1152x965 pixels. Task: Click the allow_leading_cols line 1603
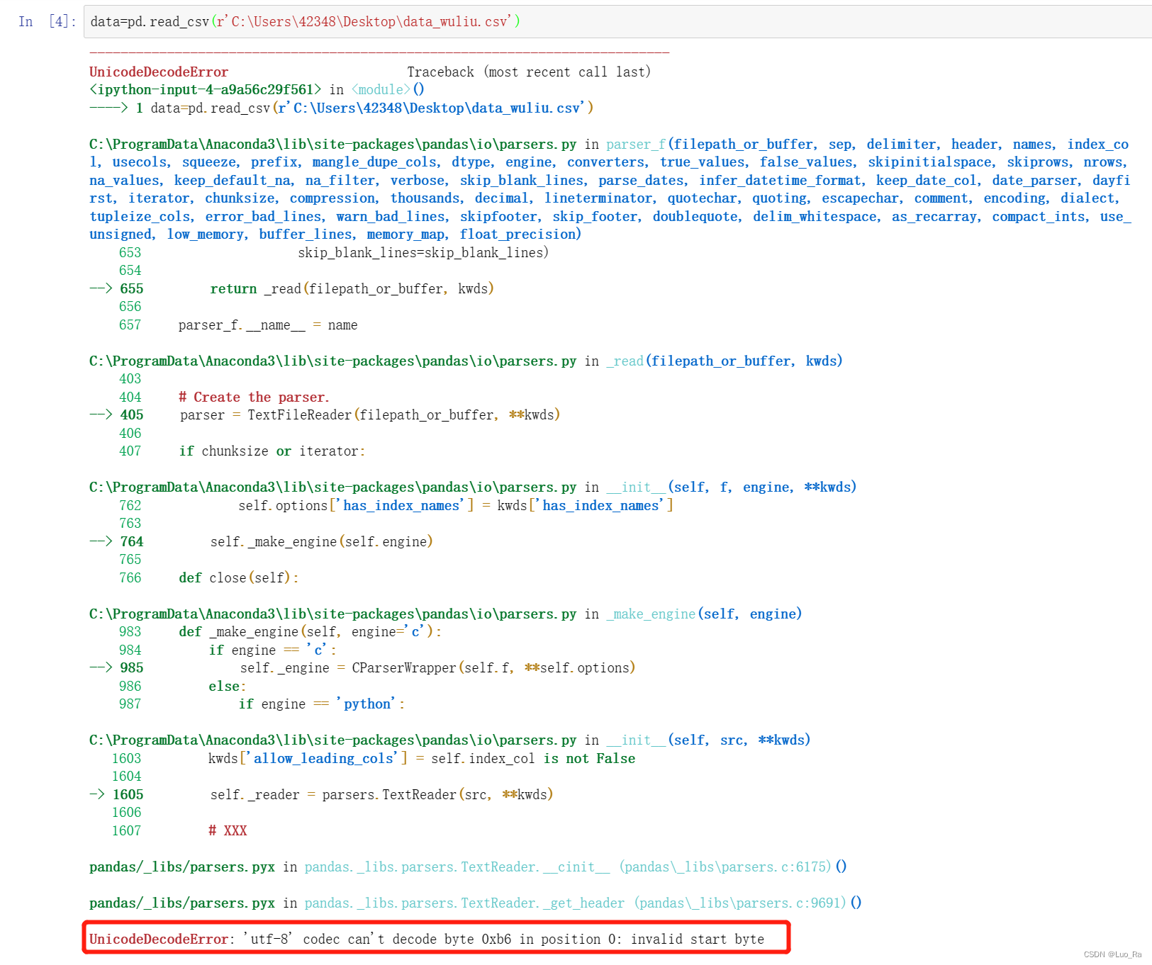(x=422, y=758)
